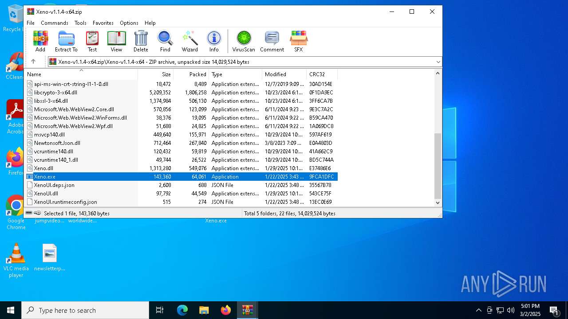The height and width of the screenshot is (319, 568).
Task: Open the Help menu
Action: click(150, 23)
